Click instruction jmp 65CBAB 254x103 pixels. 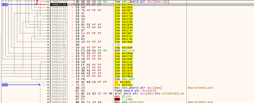pyautogui.click(x=124, y=68)
